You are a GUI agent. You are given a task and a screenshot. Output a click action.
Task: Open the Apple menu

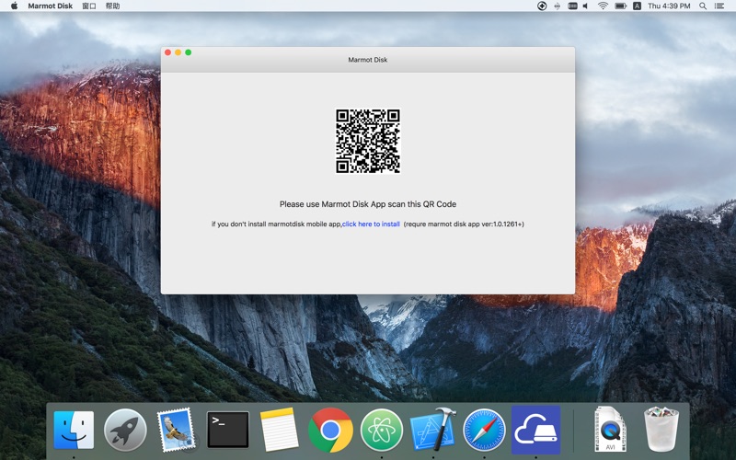(x=14, y=6)
